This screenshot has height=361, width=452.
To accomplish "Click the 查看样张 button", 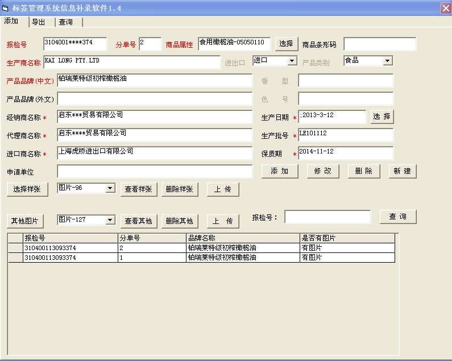I will (139, 189).
